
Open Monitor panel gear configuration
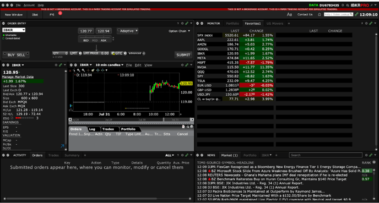(366, 24)
